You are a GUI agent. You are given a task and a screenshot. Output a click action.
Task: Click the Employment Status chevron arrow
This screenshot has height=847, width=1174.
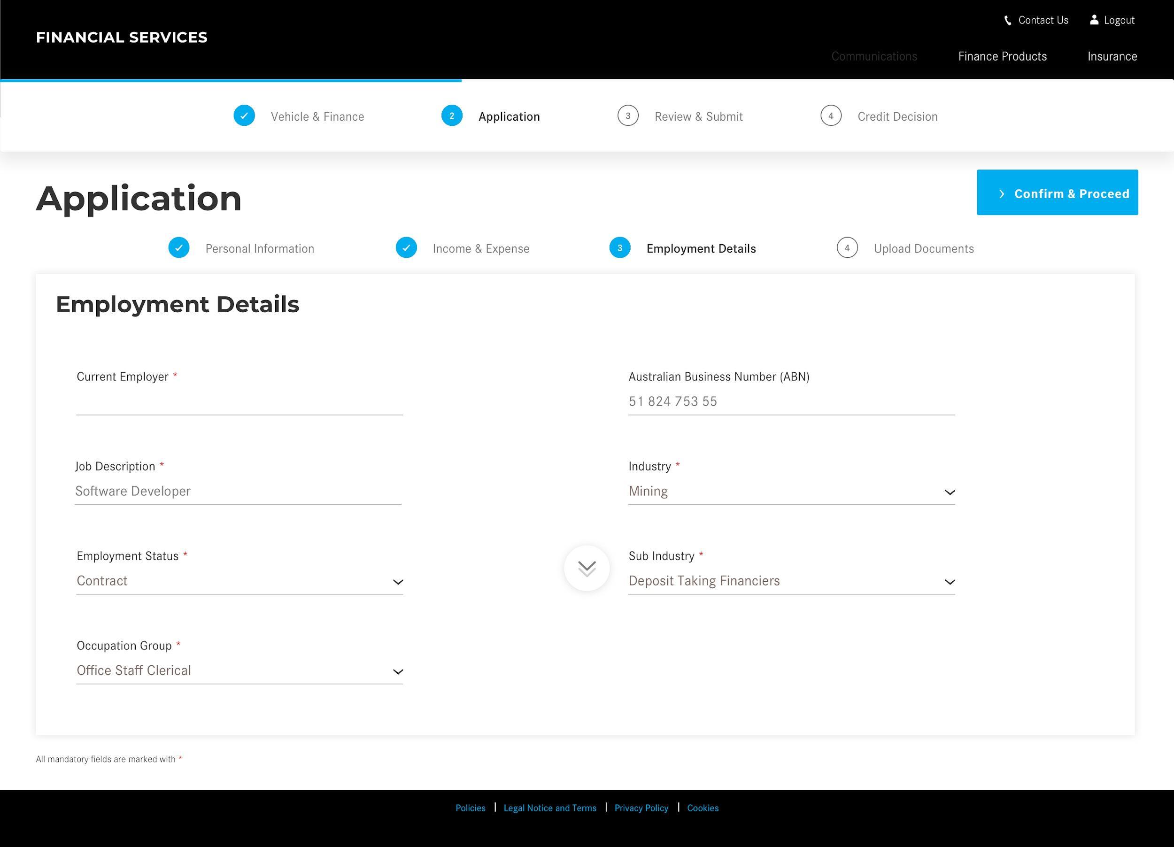pyautogui.click(x=398, y=582)
